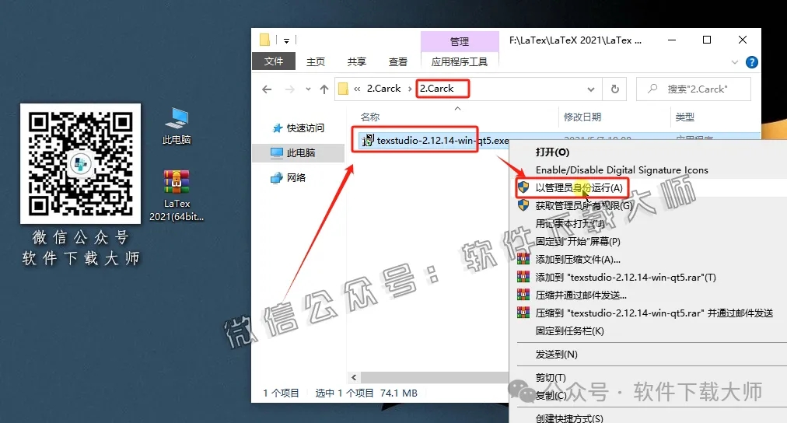Expand the ribbon with the chevron arrow
Image resolution: width=787 pixels, height=423 pixels.
tap(735, 62)
